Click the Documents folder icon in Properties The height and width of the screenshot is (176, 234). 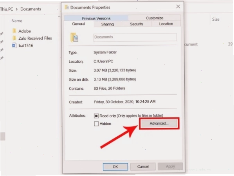pos(74,37)
